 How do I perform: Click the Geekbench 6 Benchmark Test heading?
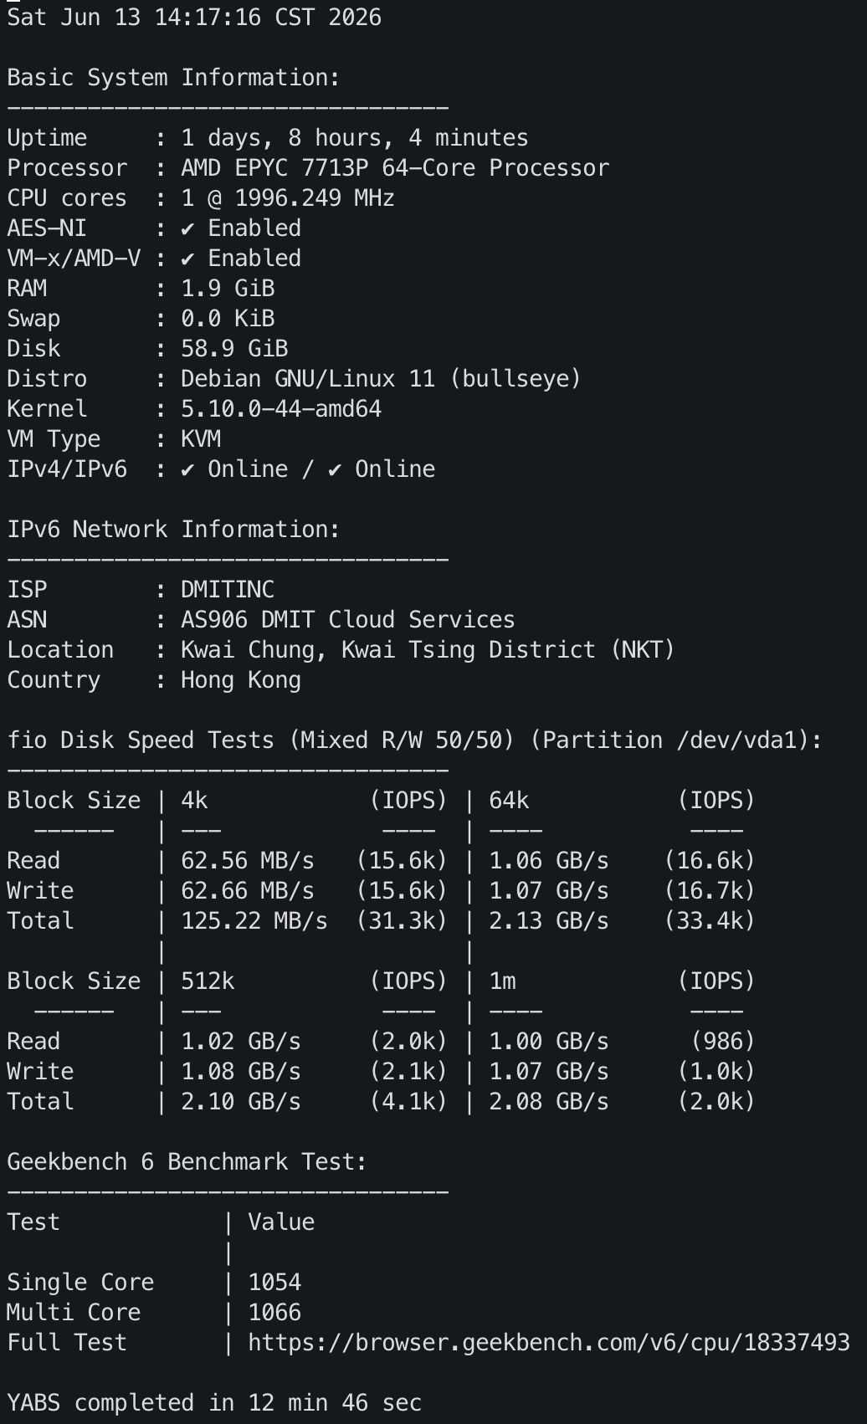pos(187,1162)
